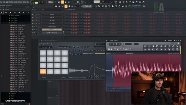Expand the Open Hats folder

pos(14,18)
